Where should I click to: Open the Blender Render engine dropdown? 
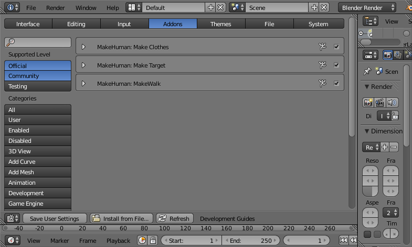367,8
